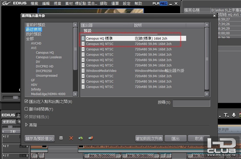Open the 檔案 menu
The height and width of the screenshot is (159, 241).
(x=34, y=3)
